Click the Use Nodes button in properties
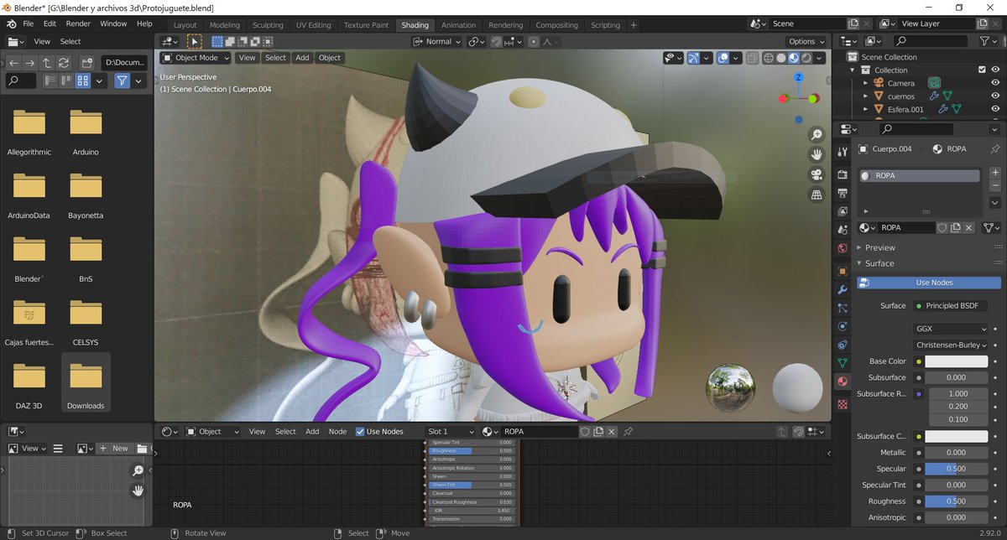The image size is (1007, 540). pos(929,283)
